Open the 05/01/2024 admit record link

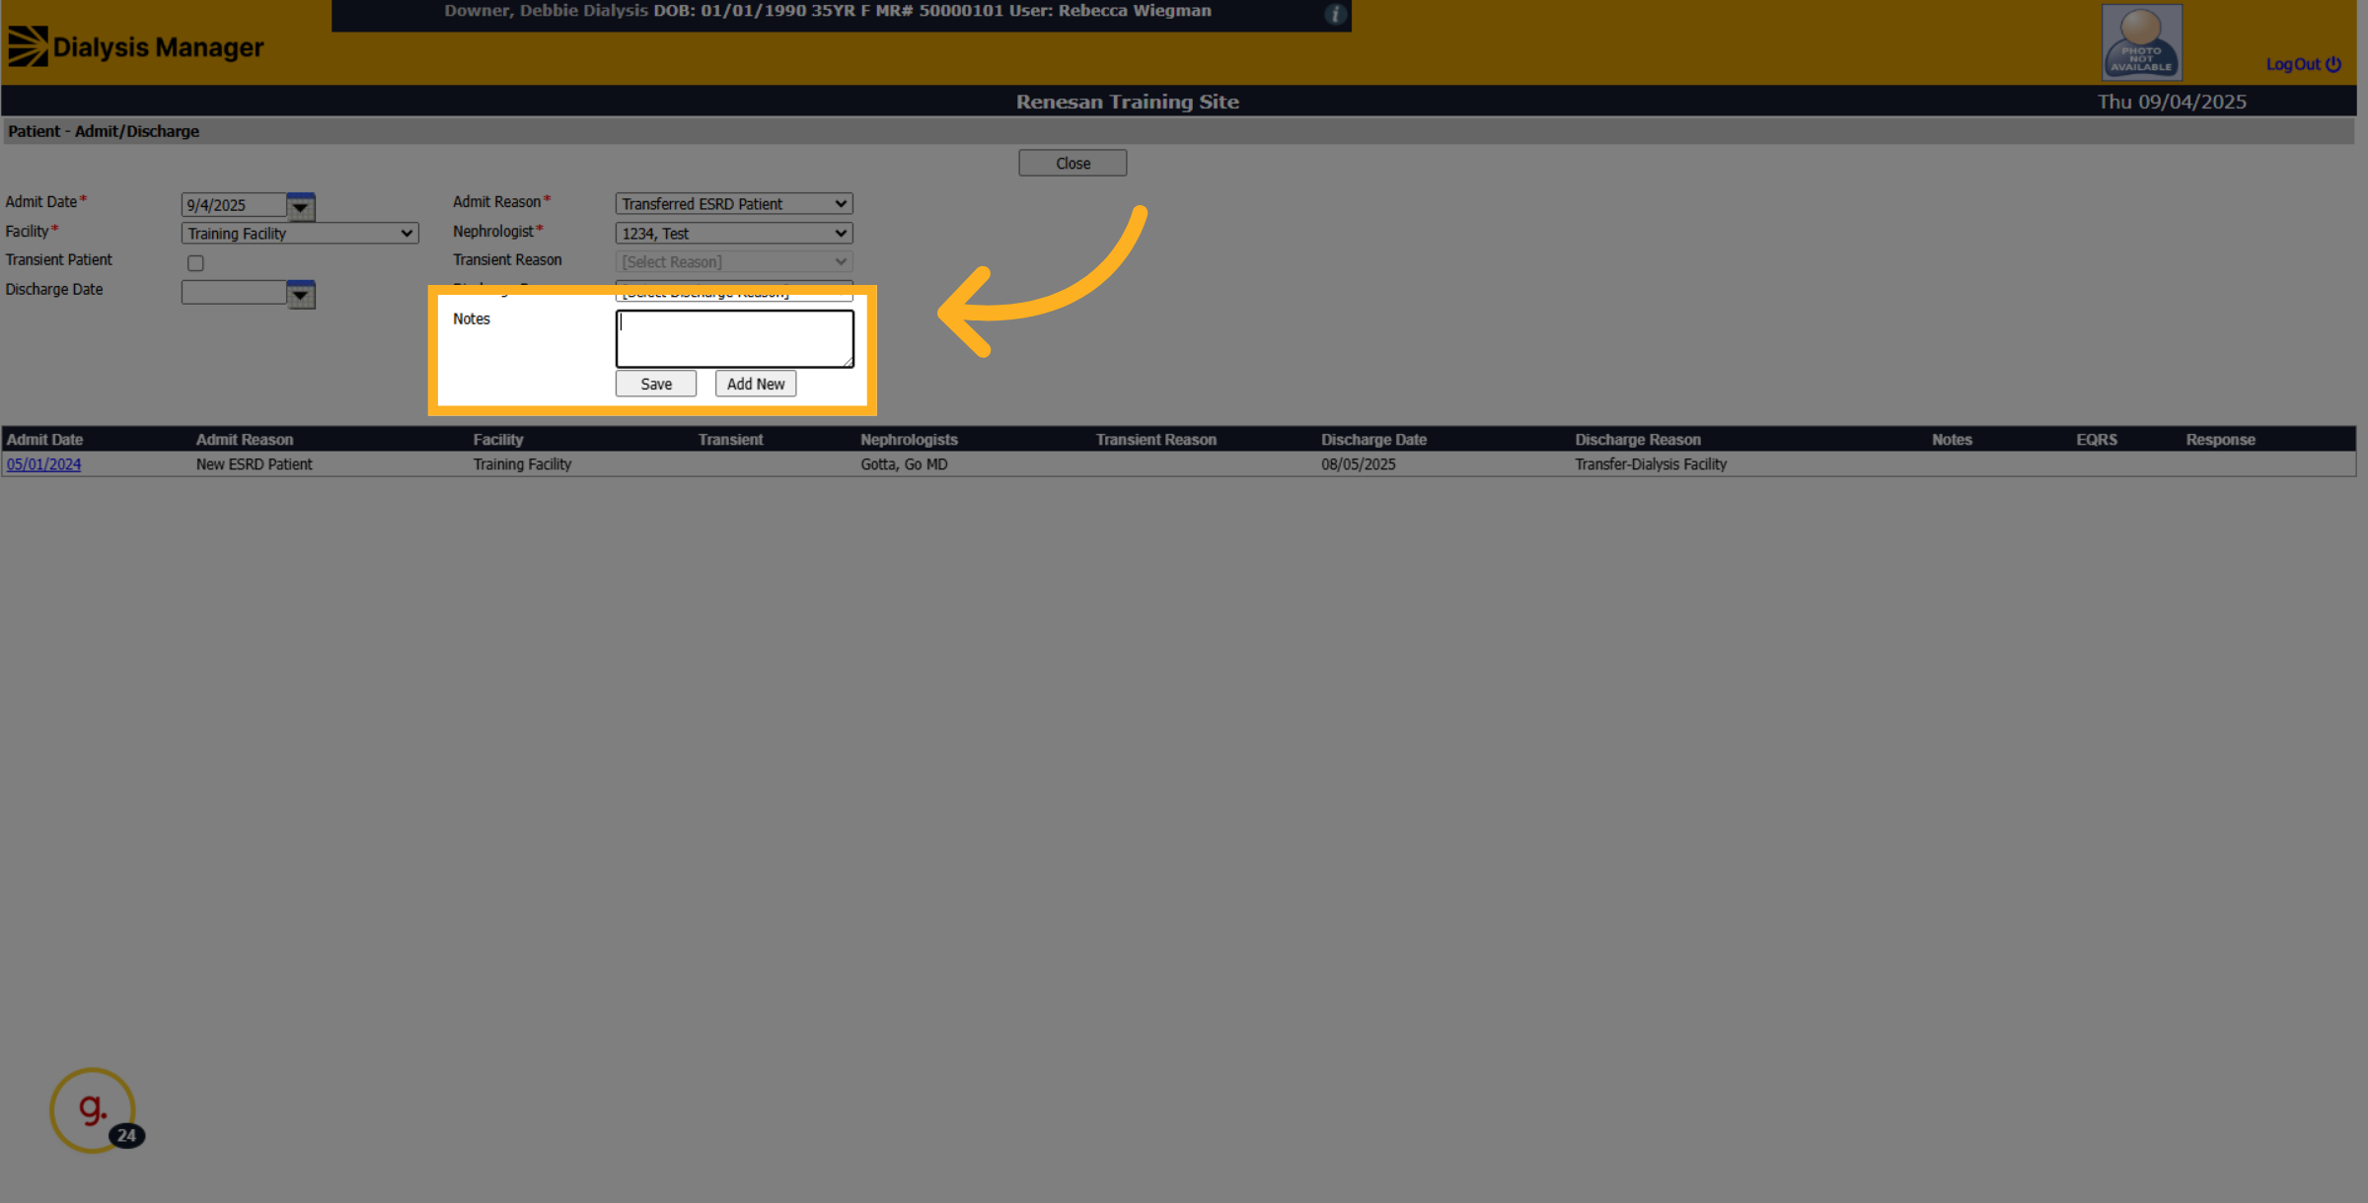coord(43,463)
